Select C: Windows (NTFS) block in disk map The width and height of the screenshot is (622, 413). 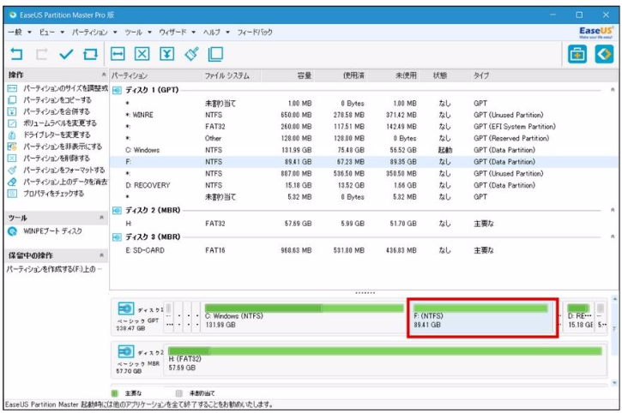[x=304, y=317]
